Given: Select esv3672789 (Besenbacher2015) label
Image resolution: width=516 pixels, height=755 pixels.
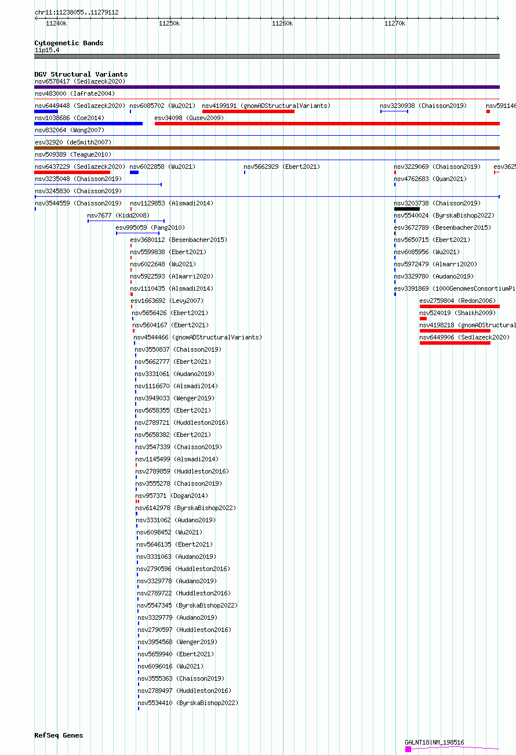Looking at the screenshot, I should (442, 227).
